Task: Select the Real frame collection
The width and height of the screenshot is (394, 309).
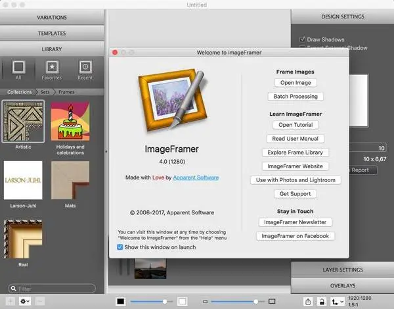Action: [23, 239]
